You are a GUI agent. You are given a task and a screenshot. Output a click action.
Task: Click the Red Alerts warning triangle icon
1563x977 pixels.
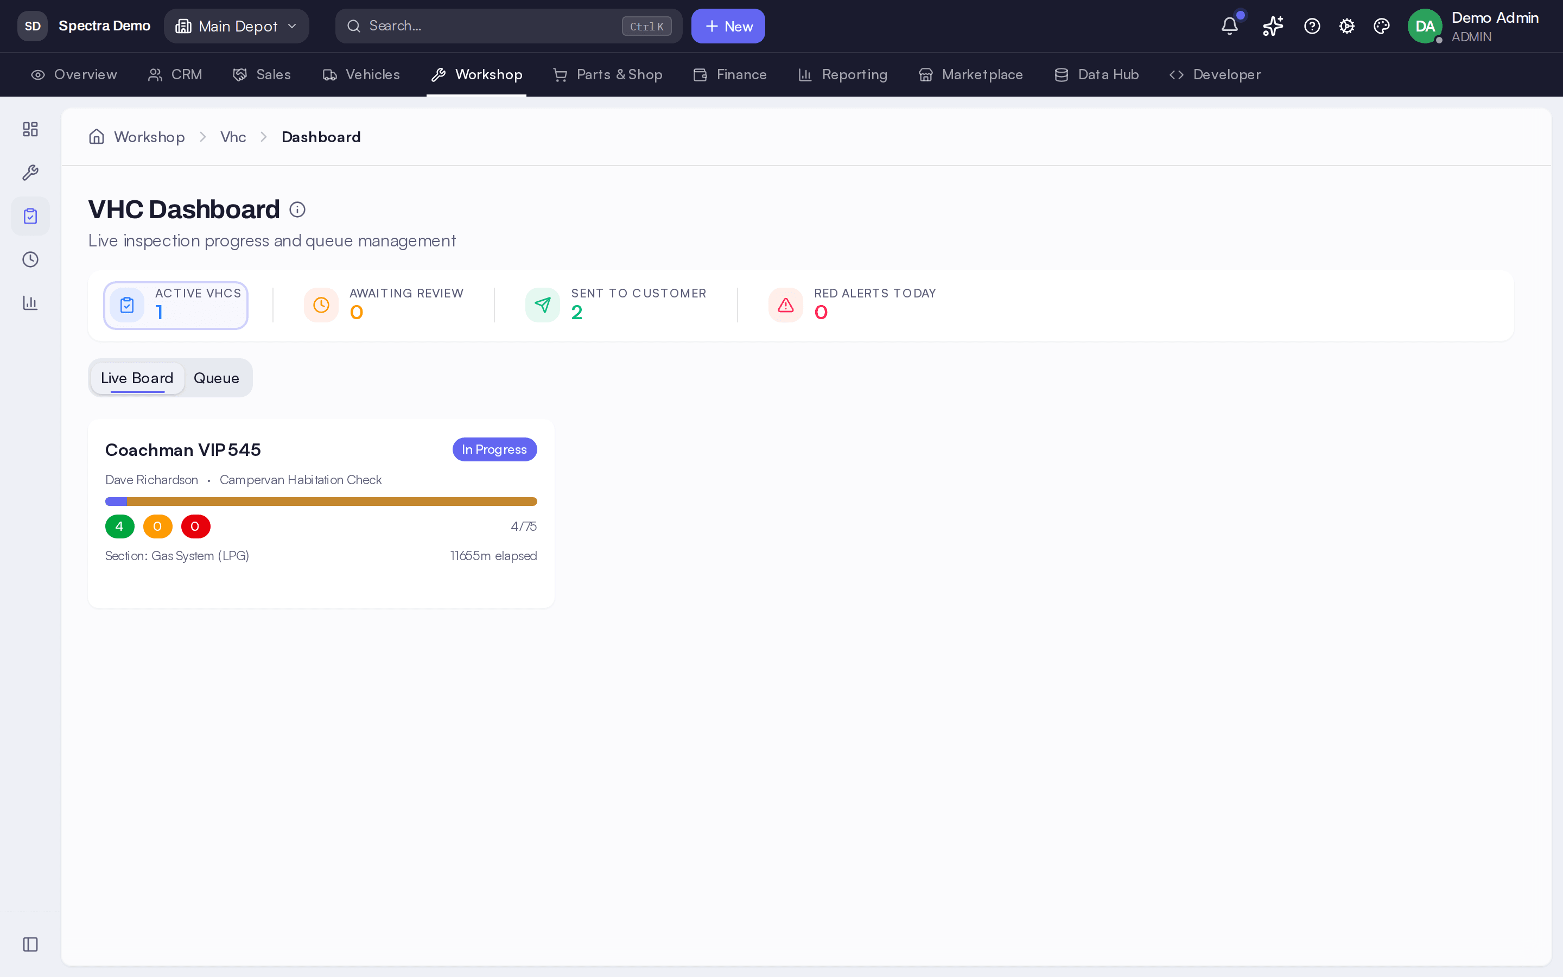(785, 305)
